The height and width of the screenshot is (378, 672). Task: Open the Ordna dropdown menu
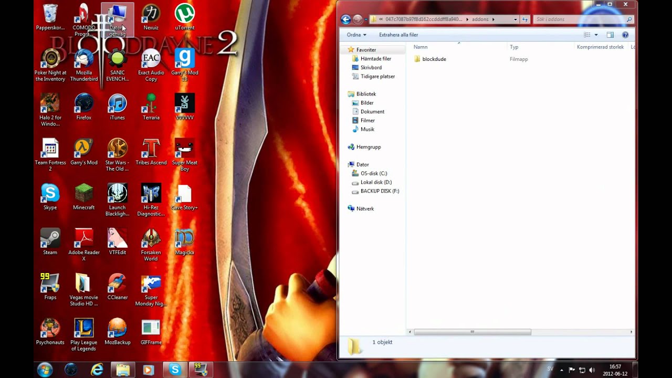(x=356, y=35)
